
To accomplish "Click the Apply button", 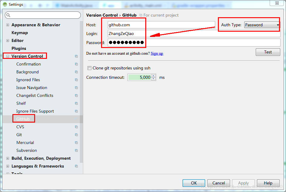I will point(243,183).
